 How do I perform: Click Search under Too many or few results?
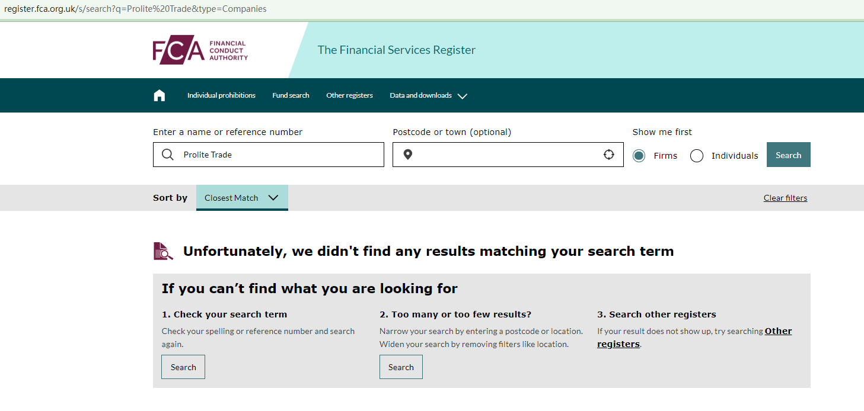401,367
